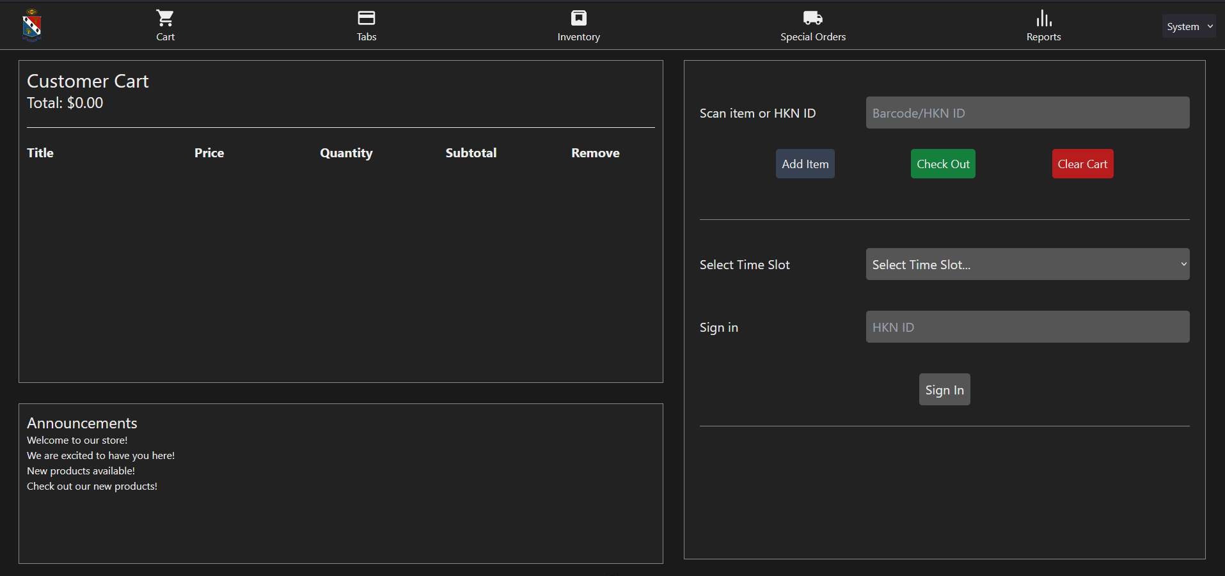Click the Sign In button

coord(944,389)
